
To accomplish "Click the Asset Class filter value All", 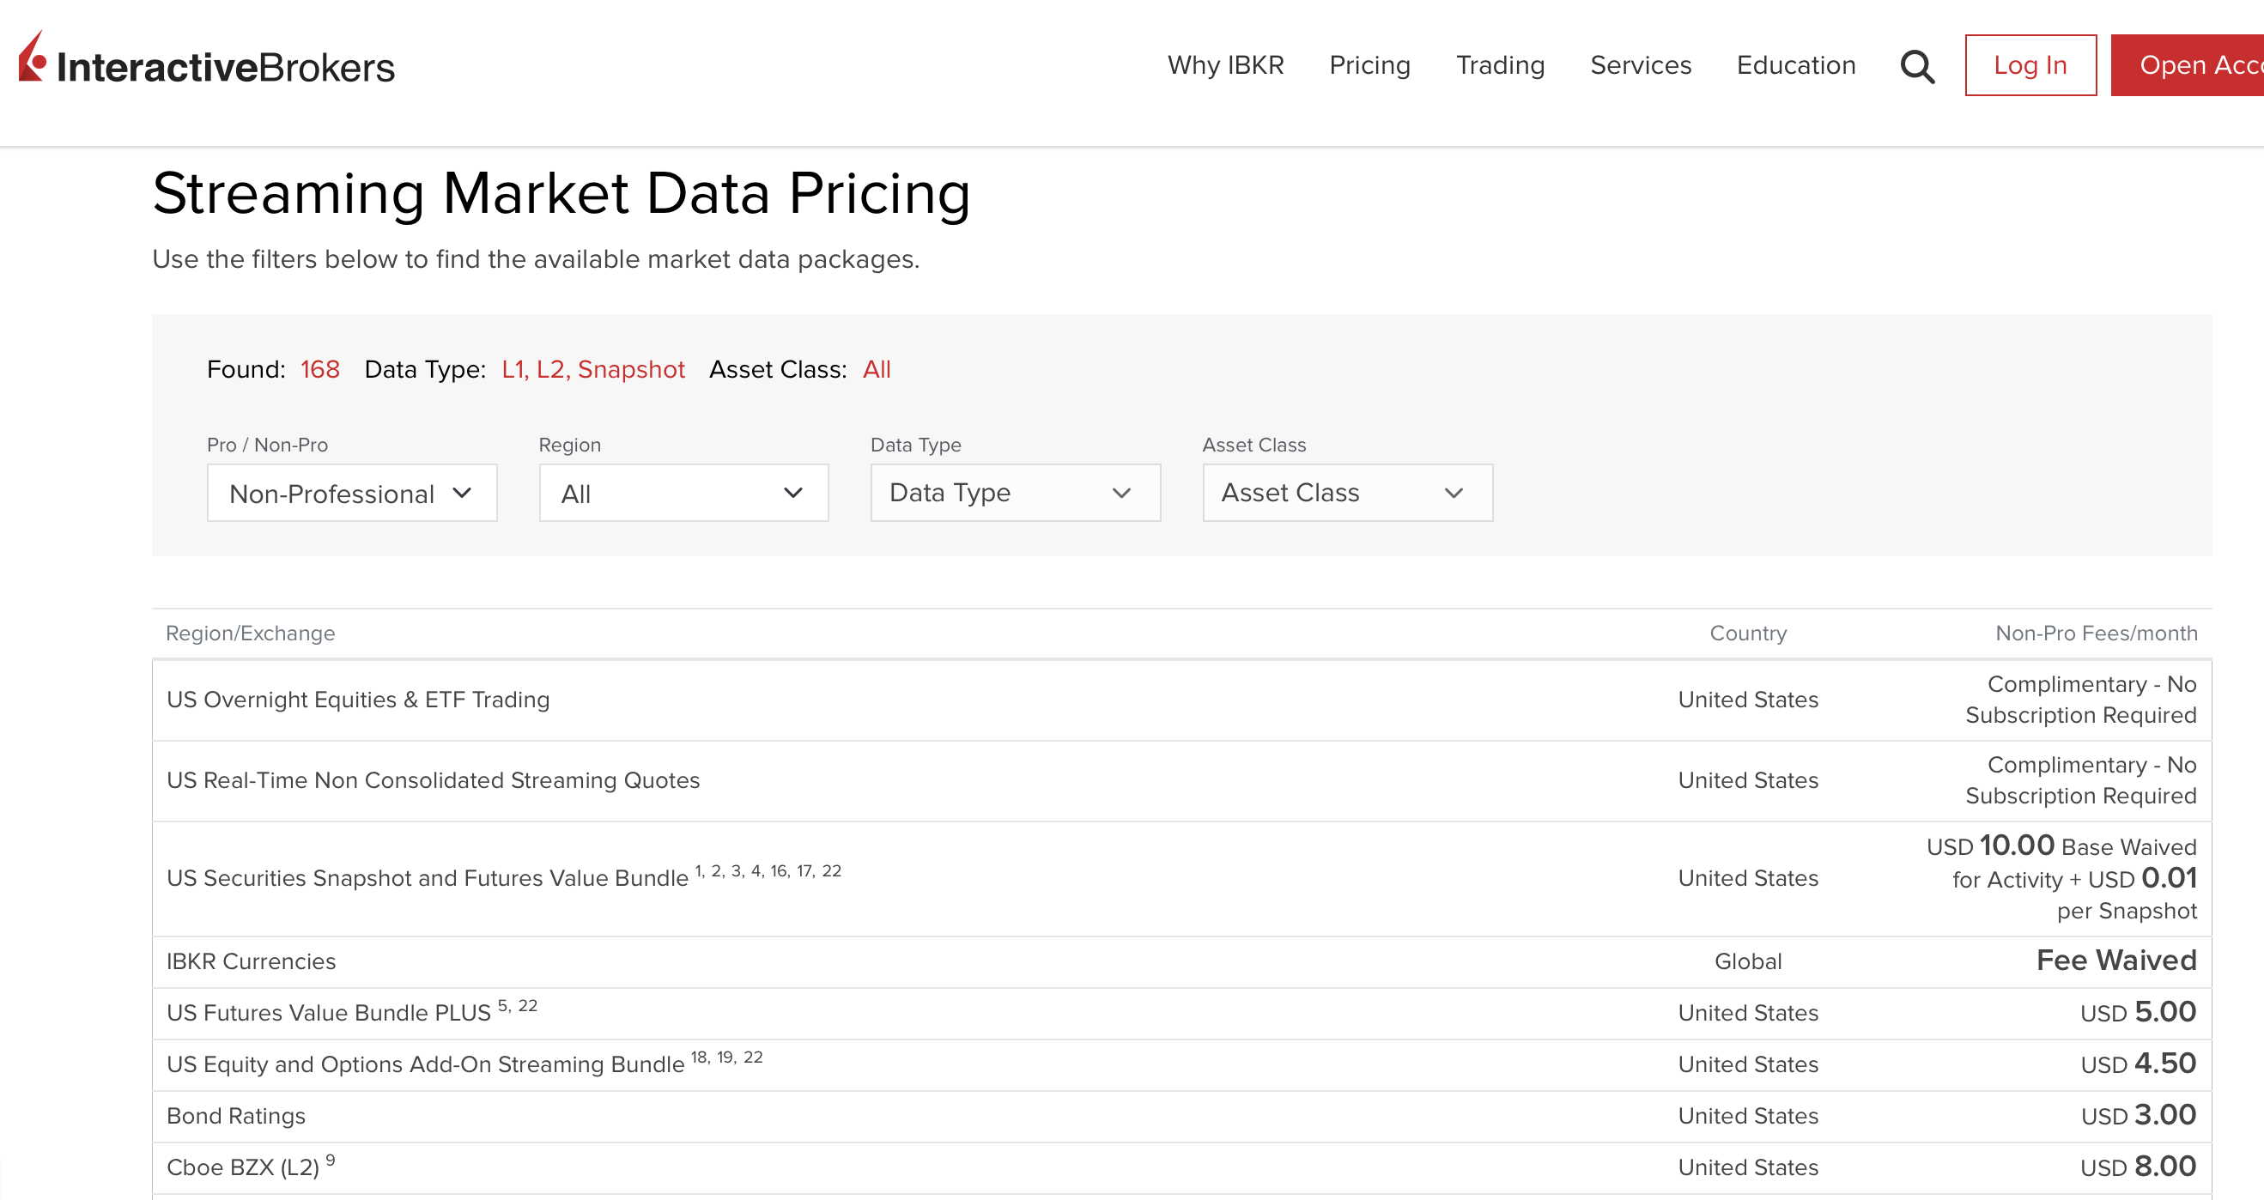I will (877, 369).
